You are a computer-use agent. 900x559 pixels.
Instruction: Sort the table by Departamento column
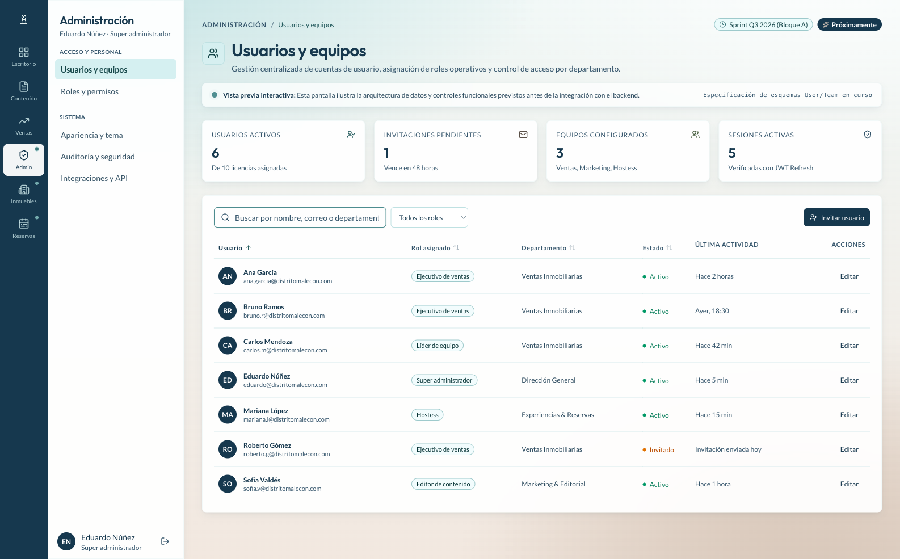548,248
